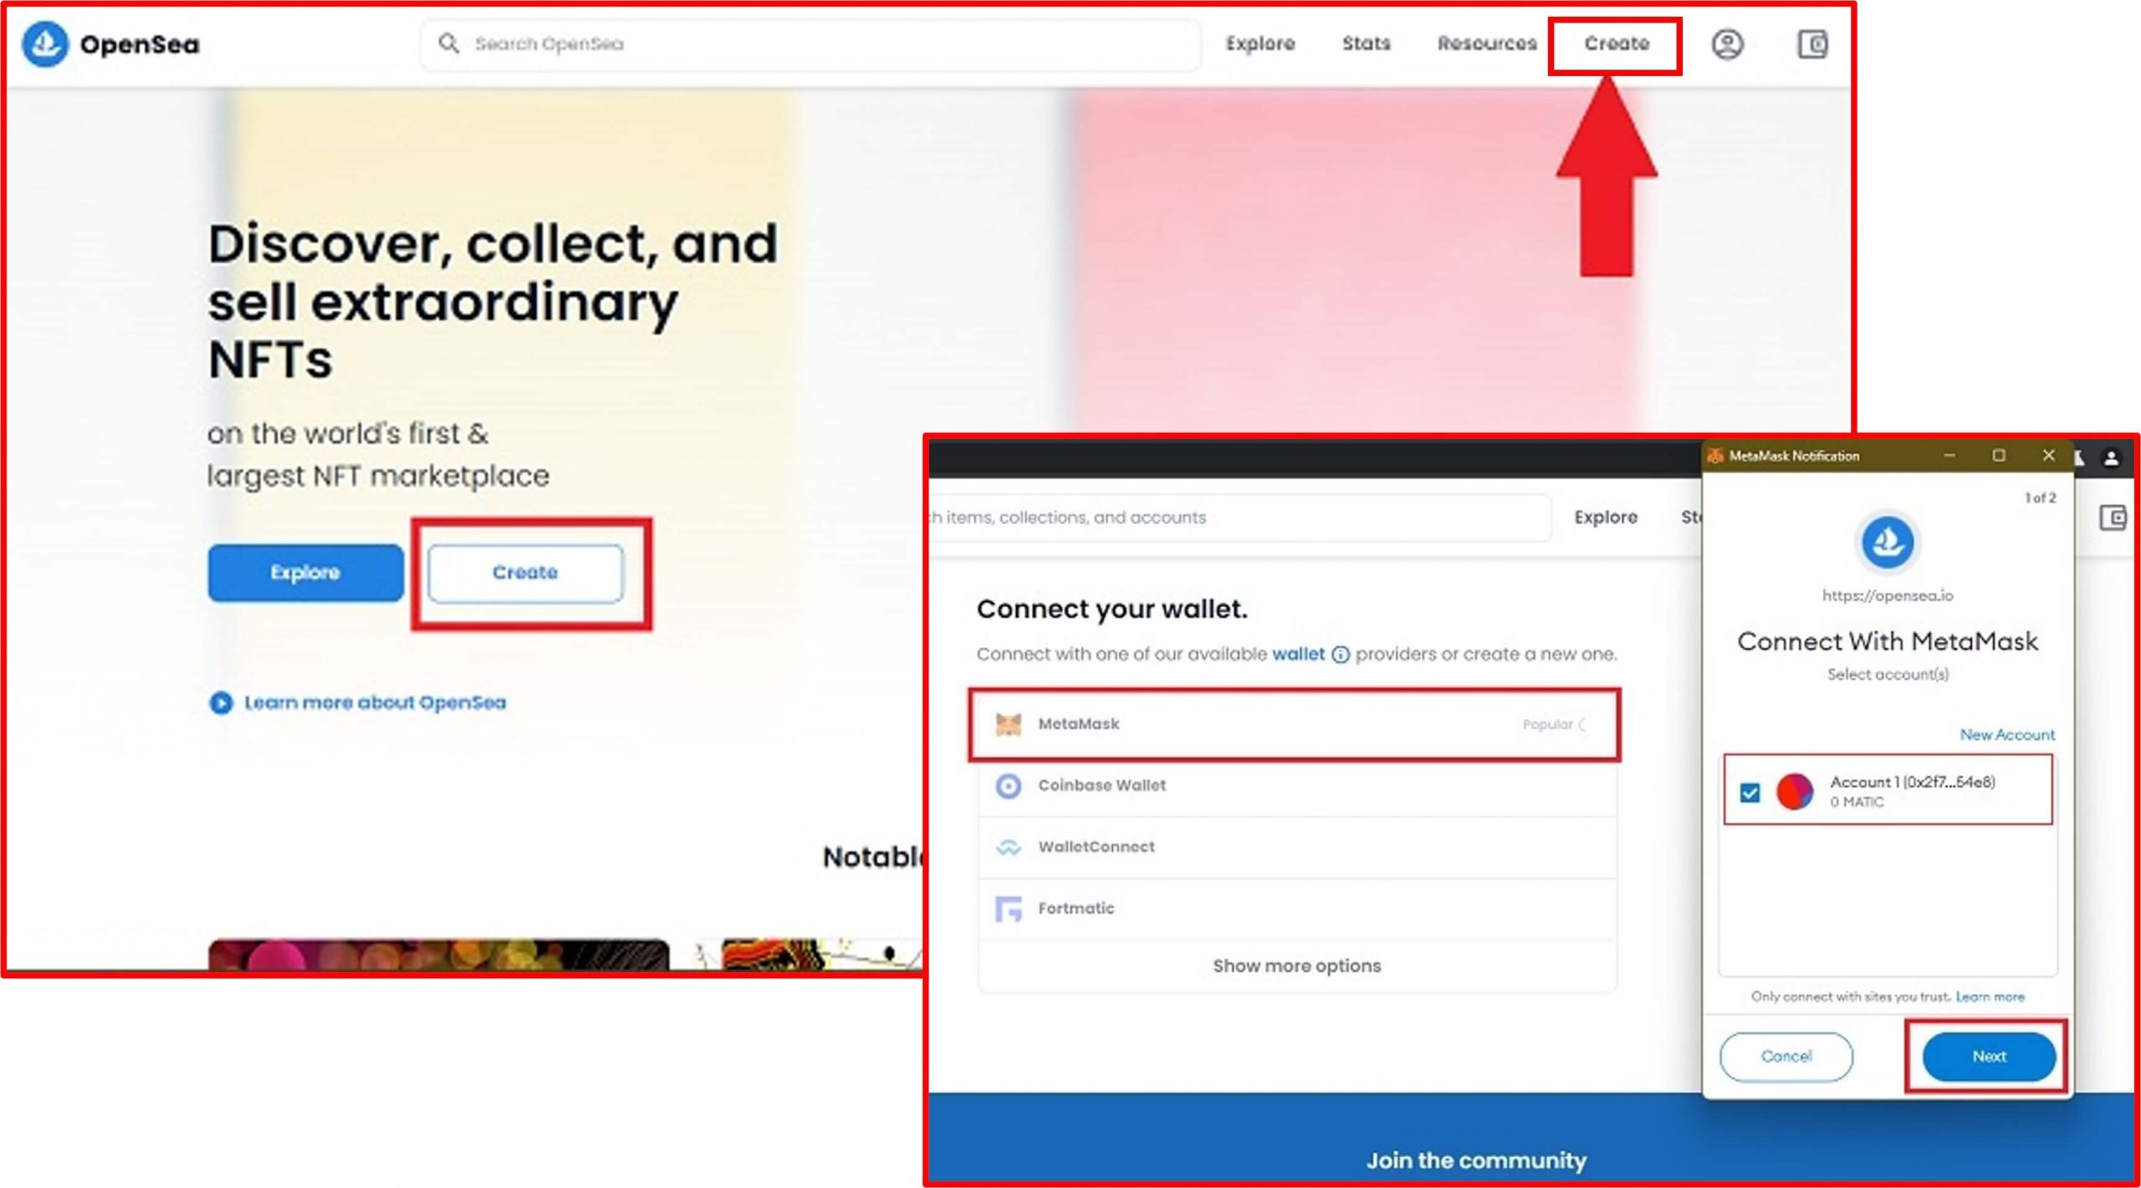Click the play icon beside Learn more

pyautogui.click(x=221, y=702)
